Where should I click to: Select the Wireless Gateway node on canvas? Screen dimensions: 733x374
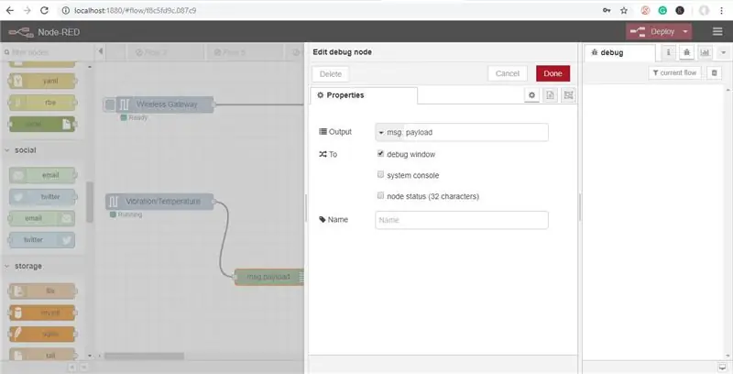[165, 104]
